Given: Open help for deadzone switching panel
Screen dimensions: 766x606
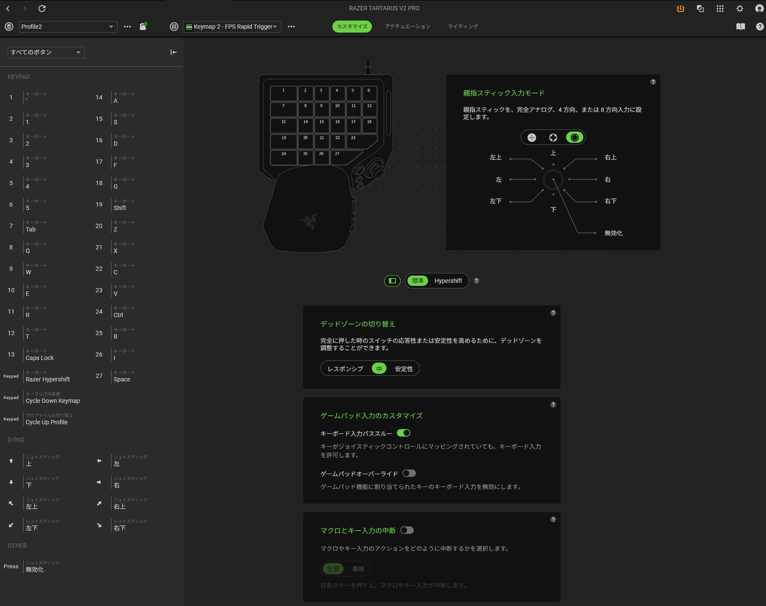Looking at the screenshot, I should click(553, 313).
